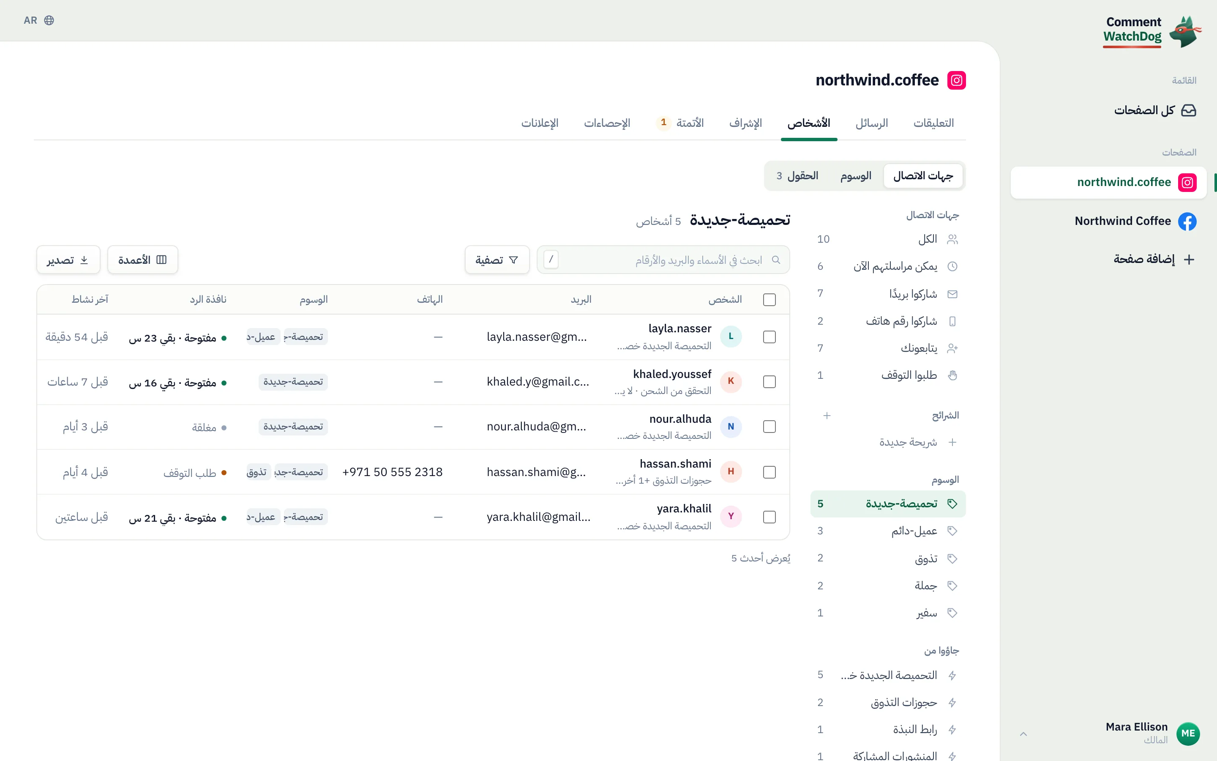Toggle the select-all checkbox in table header
Viewport: 1217px width, 761px height.
(769, 299)
